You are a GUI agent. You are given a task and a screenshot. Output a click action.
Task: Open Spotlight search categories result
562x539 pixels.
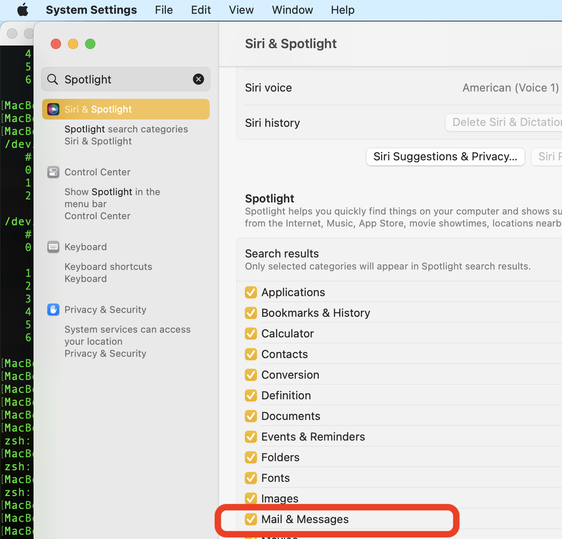coord(126,135)
